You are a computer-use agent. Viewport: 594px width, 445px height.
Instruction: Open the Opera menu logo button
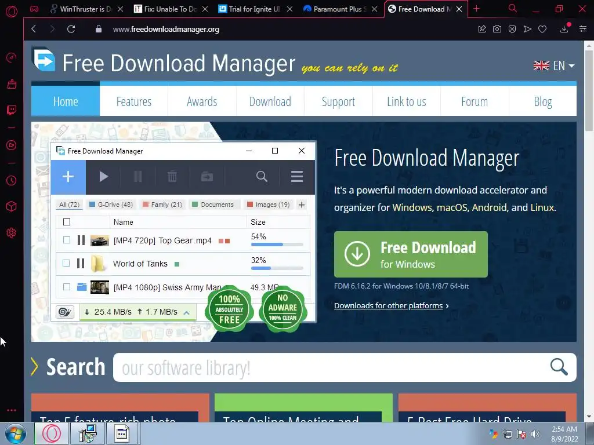click(12, 12)
